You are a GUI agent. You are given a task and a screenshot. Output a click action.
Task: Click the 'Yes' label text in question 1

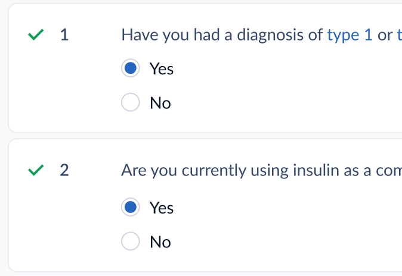pos(162,69)
